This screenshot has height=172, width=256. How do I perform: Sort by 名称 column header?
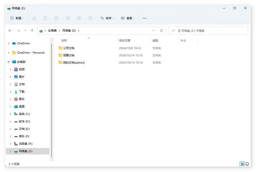coord(64,41)
